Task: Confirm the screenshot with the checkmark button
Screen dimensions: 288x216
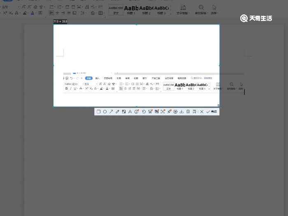Action: [212, 111]
